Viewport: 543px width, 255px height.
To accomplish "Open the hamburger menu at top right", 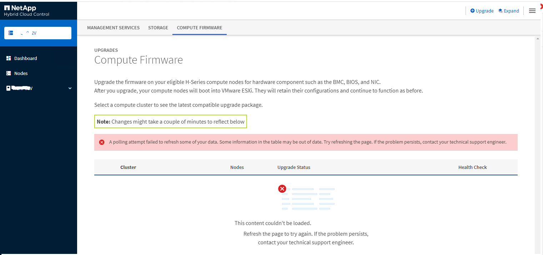I will point(532,11).
